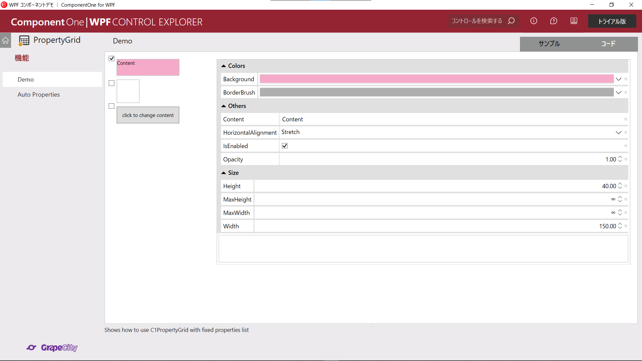Open the help question mark icon
This screenshot has width=642, height=361.
pyautogui.click(x=554, y=21)
